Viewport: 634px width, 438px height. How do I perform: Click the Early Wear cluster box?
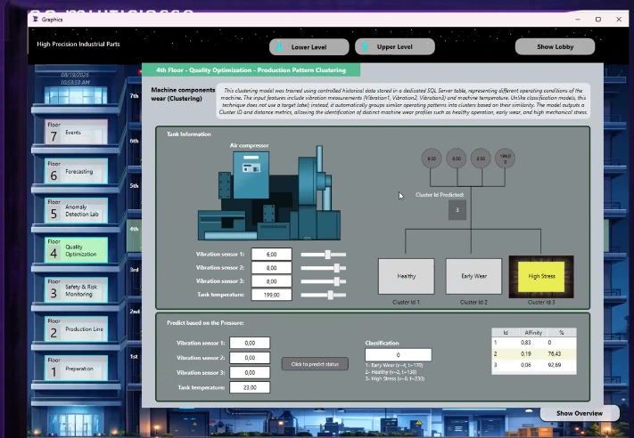(473, 276)
